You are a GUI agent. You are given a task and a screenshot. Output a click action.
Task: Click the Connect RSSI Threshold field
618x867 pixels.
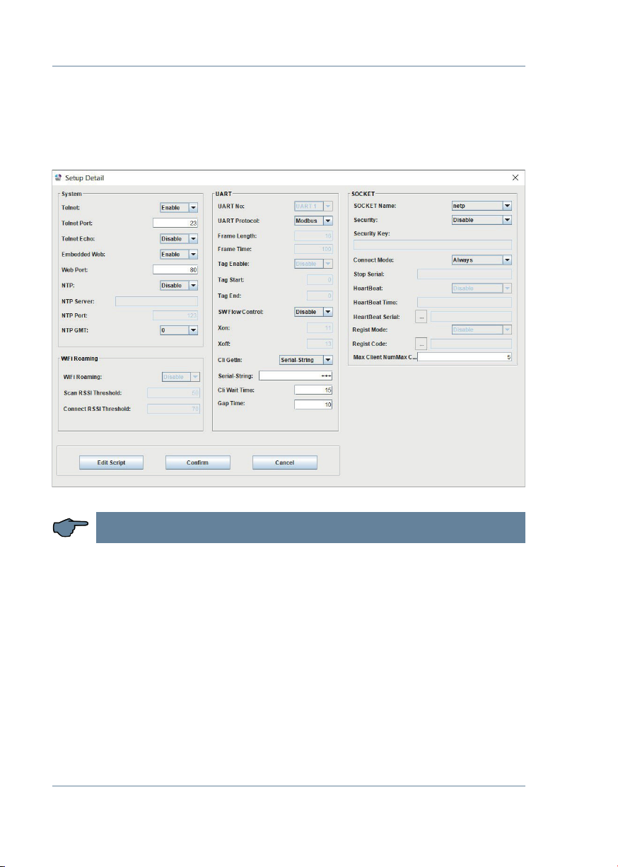pos(173,409)
